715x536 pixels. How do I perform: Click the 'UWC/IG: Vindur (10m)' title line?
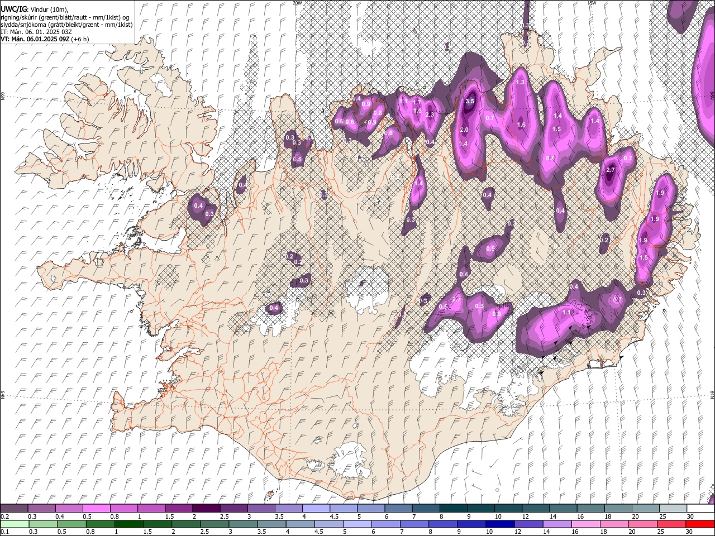(34, 9)
